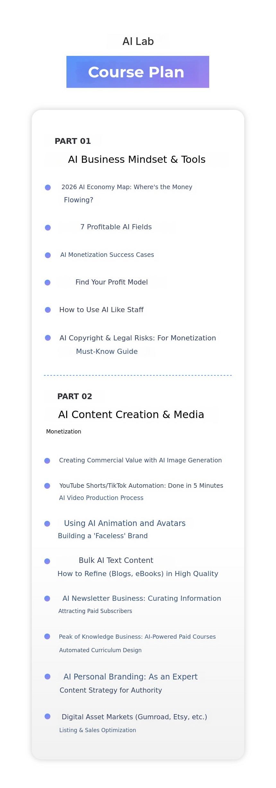Open AI Newsletter Business lesson
Screen dimensions: 276x788
pos(142,599)
